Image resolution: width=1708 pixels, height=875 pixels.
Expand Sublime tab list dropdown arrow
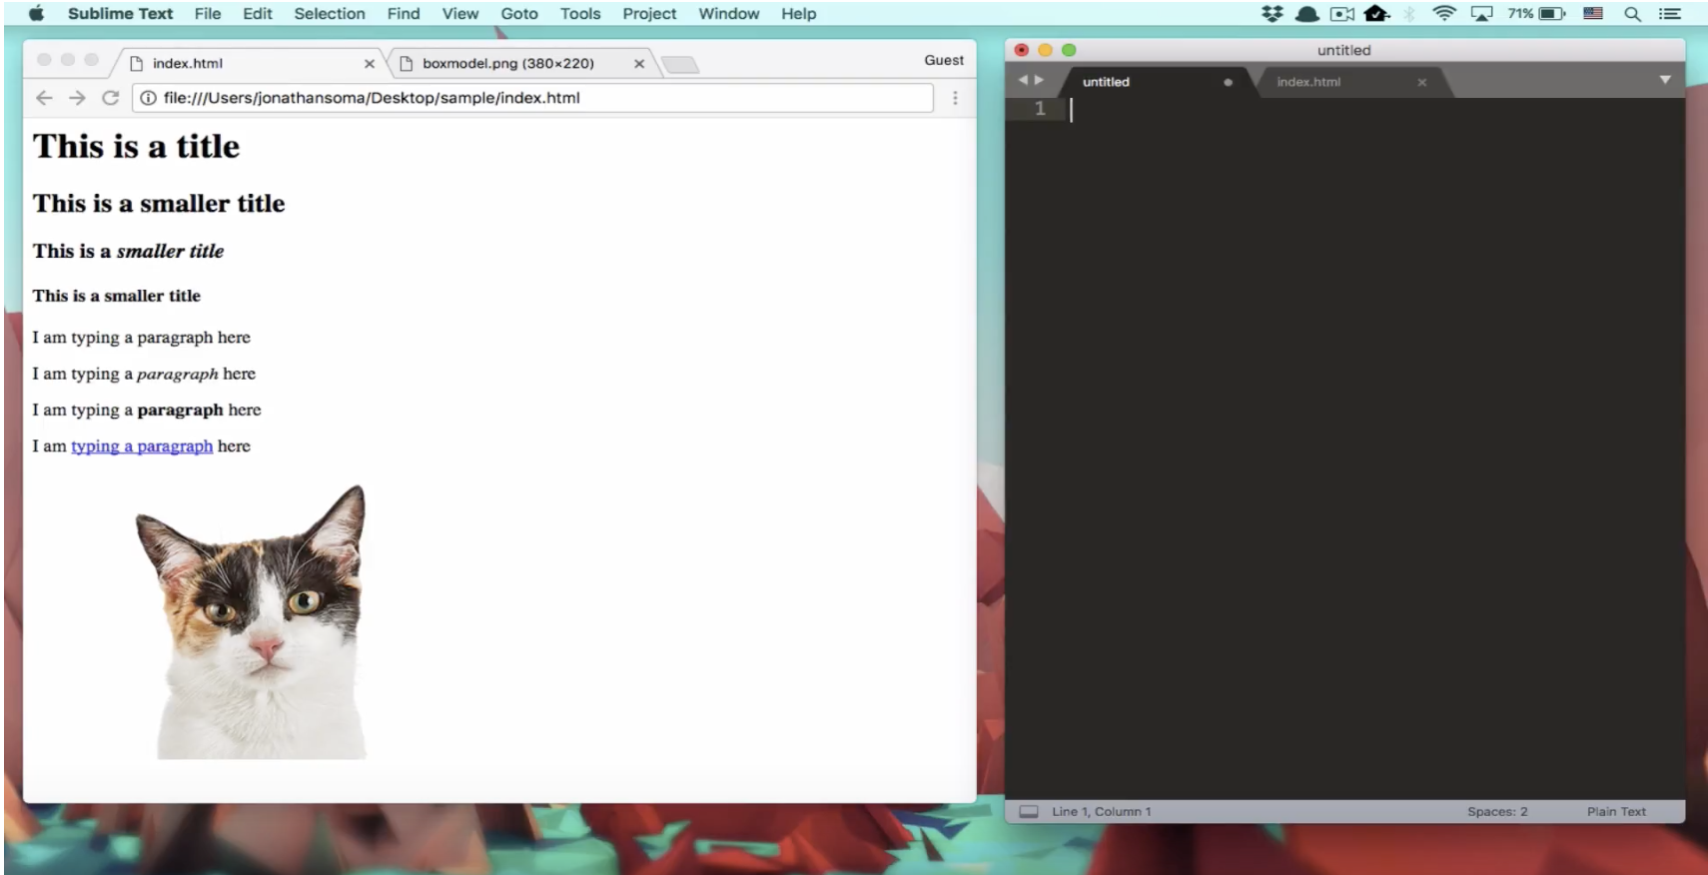click(1664, 80)
